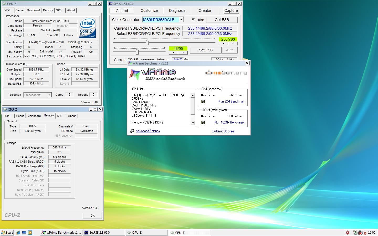This screenshot has width=378, height=236.
Task: Decrease the 43/95 value with left arrow
Action: [173, 52]
